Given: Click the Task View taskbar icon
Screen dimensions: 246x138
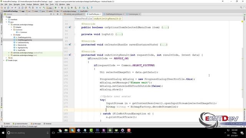Looking at the screenshot, I should [53, 133].
